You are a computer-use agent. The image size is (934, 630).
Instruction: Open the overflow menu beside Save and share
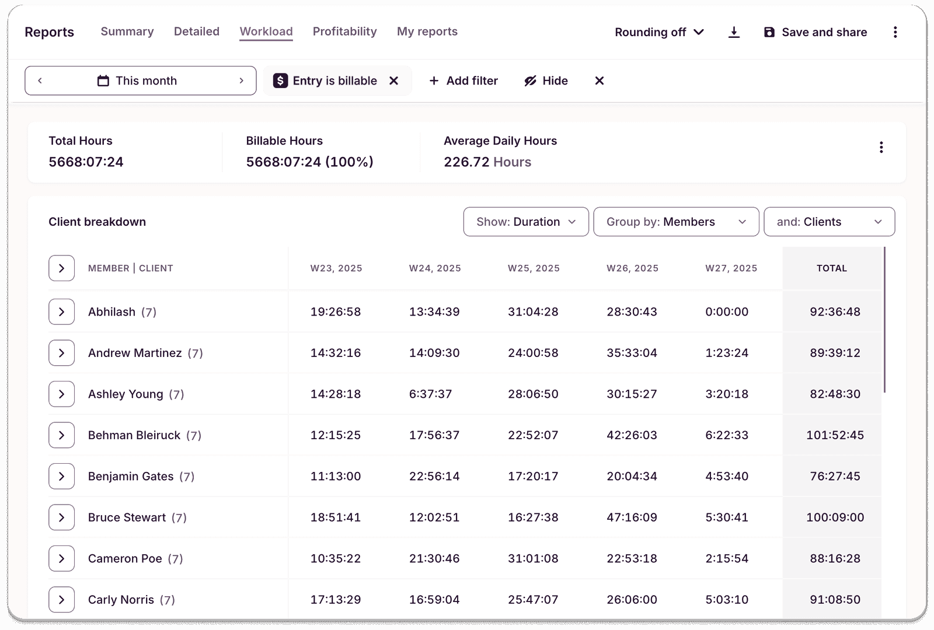click(x=895, y=32)
